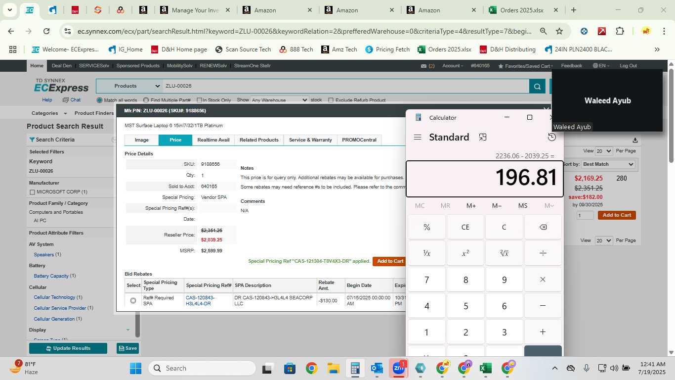Viewport: 675px width, 380px height.
Task: Open the calculator hamburger navigation menu
Action: coord(418,137)
